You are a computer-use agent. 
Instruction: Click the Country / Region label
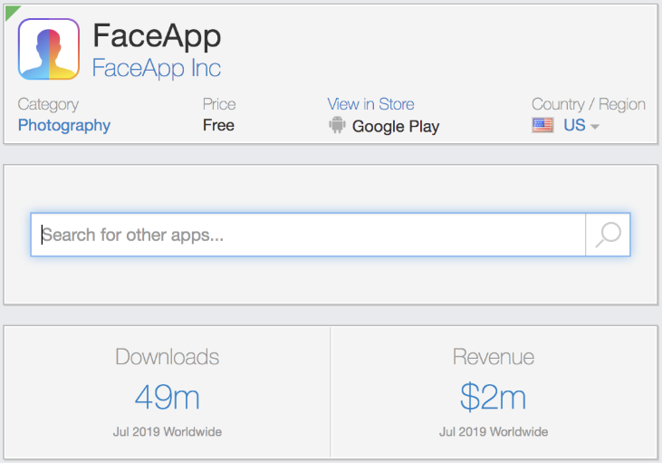[589, 104]
